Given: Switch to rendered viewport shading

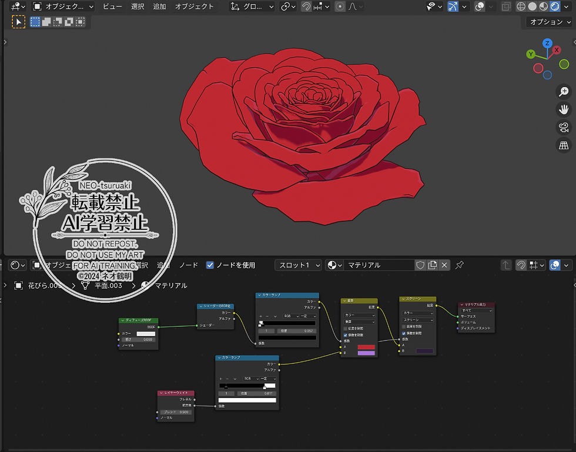Looking at the screenshot, I should pos(555,6).
